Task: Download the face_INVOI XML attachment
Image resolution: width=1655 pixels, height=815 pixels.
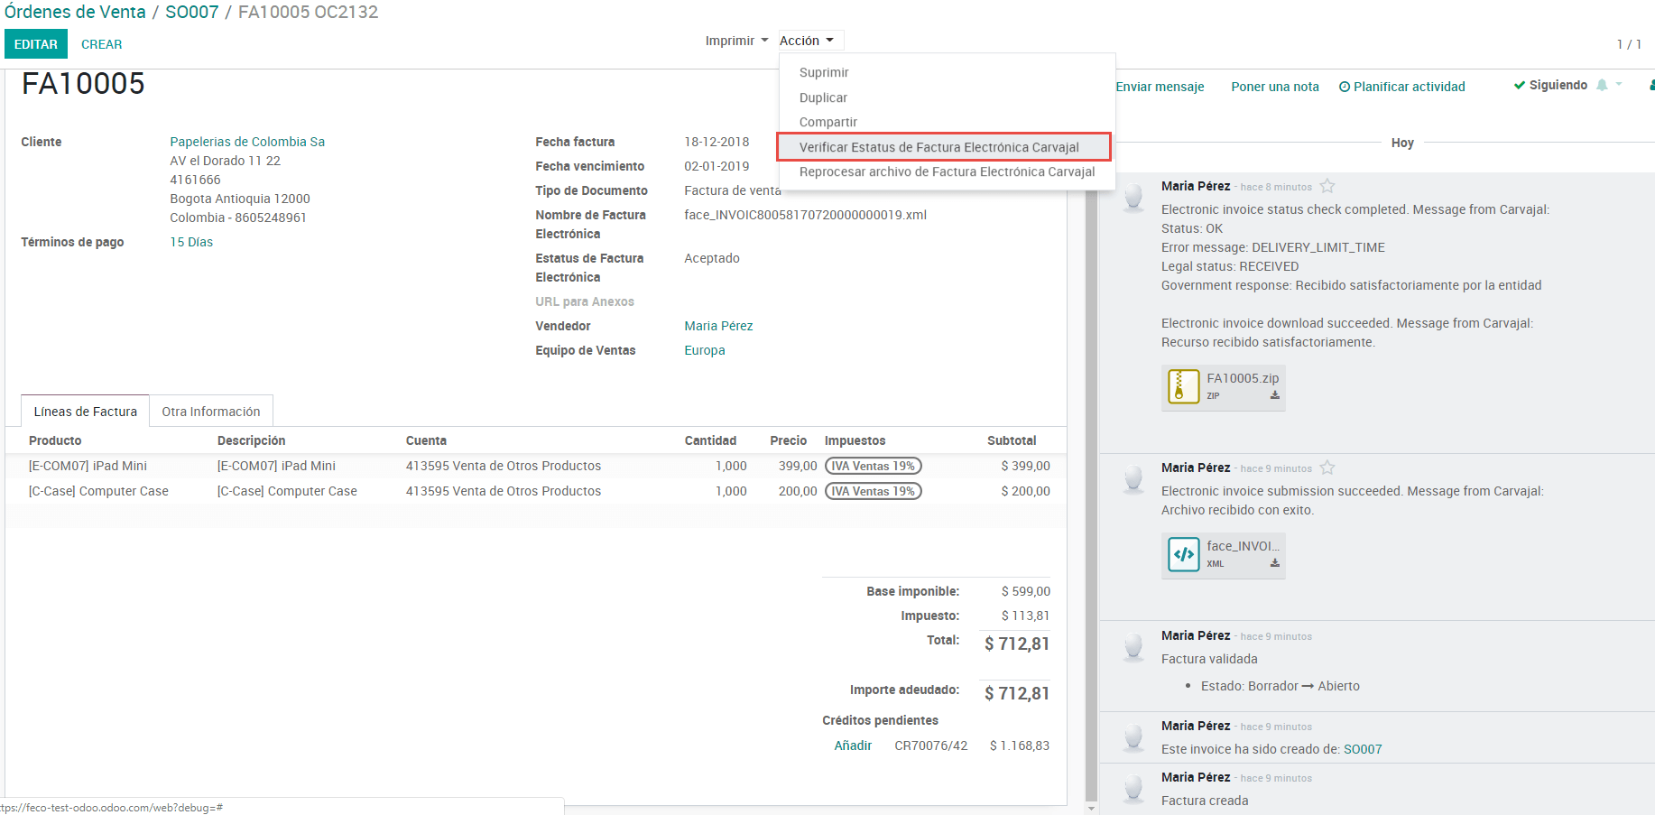Action: point(1274,563)
